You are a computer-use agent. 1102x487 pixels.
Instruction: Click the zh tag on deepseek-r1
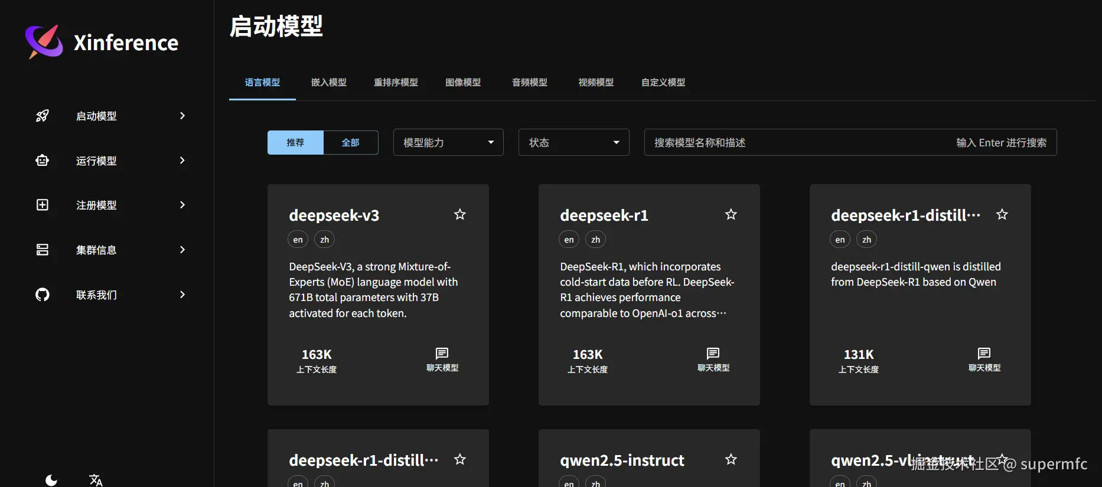click(x=596, y=239)
